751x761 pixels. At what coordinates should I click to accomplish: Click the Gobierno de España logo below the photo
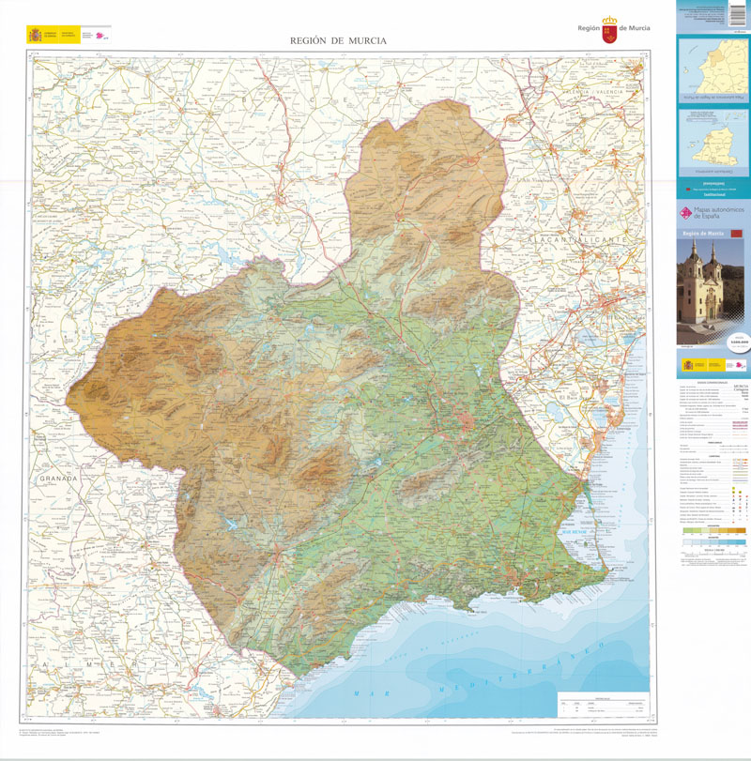click(701, 365)
